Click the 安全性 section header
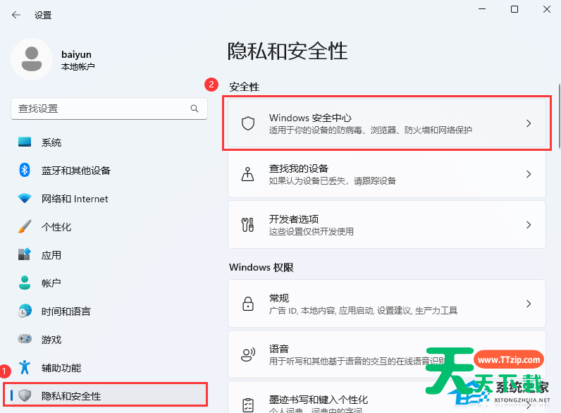Image resolution: width=561 pixels, height=413 pixels. 245,87
